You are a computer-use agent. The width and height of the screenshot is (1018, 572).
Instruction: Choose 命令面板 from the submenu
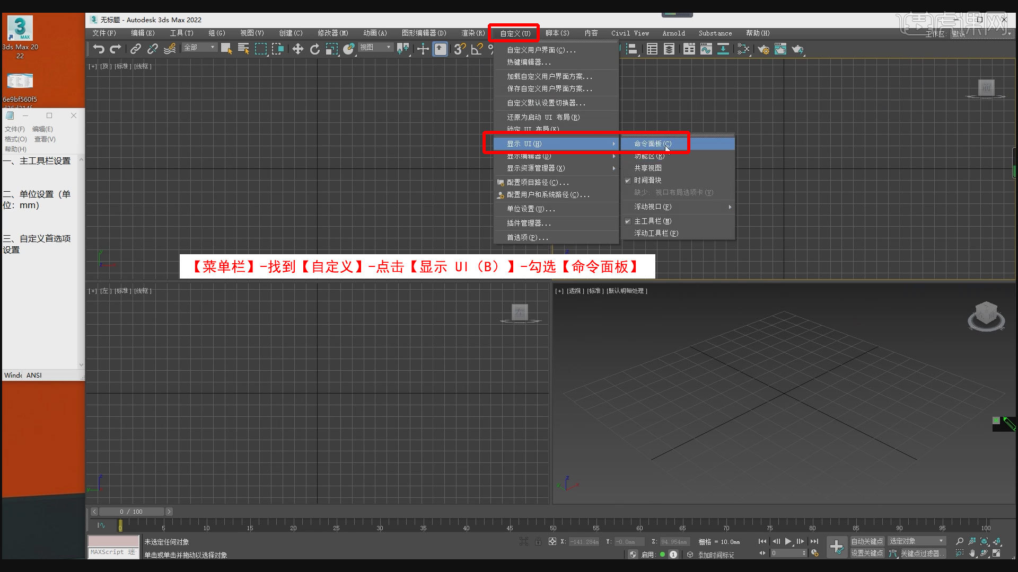[x=651, y=143]
